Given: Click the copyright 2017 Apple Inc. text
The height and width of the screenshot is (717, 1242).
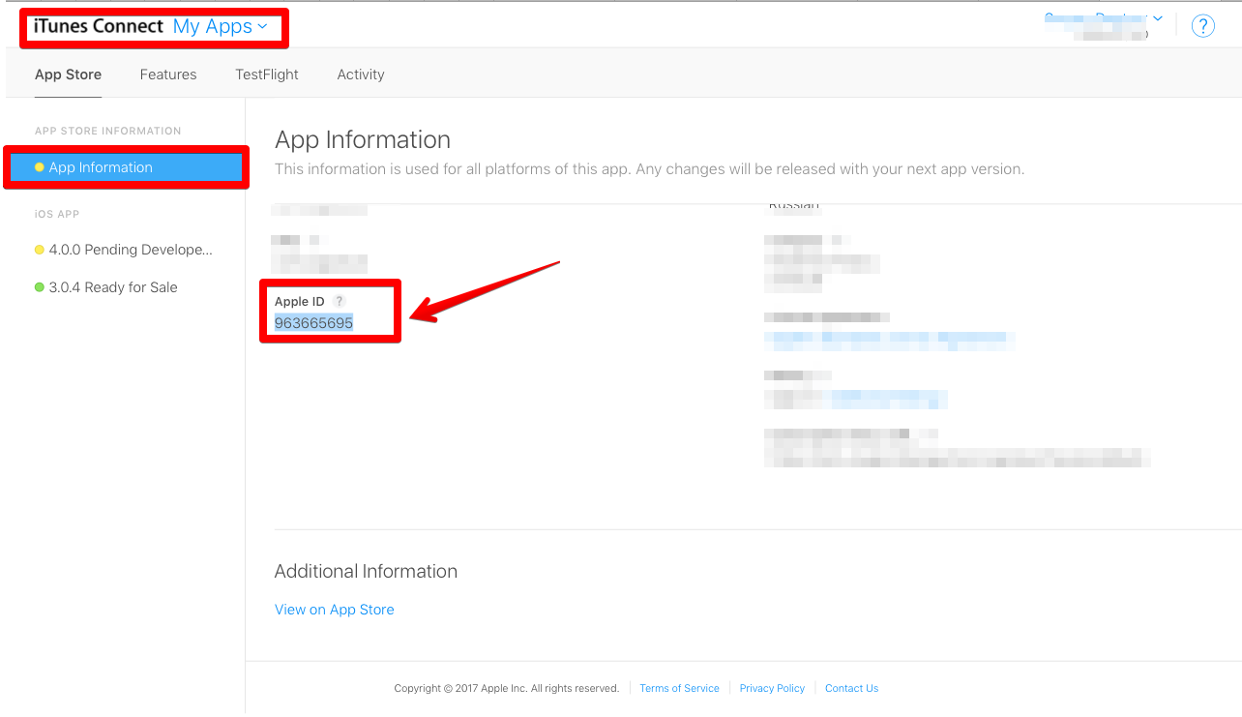Looking at the screenshot, I should point(507,689).
